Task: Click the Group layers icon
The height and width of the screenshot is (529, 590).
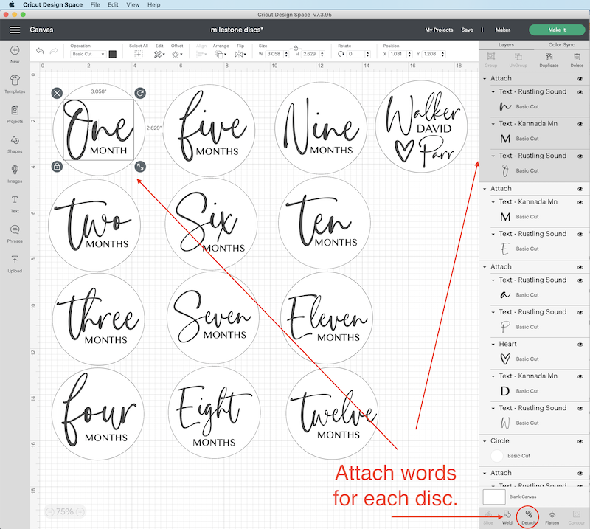Action: coord(490,60)
